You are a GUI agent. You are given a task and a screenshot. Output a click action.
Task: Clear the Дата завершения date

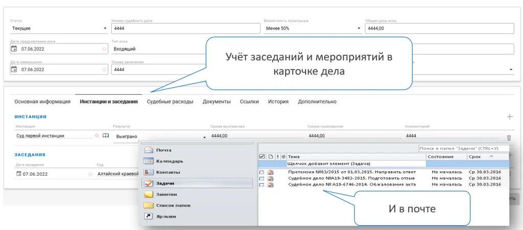tap(104, 70)
